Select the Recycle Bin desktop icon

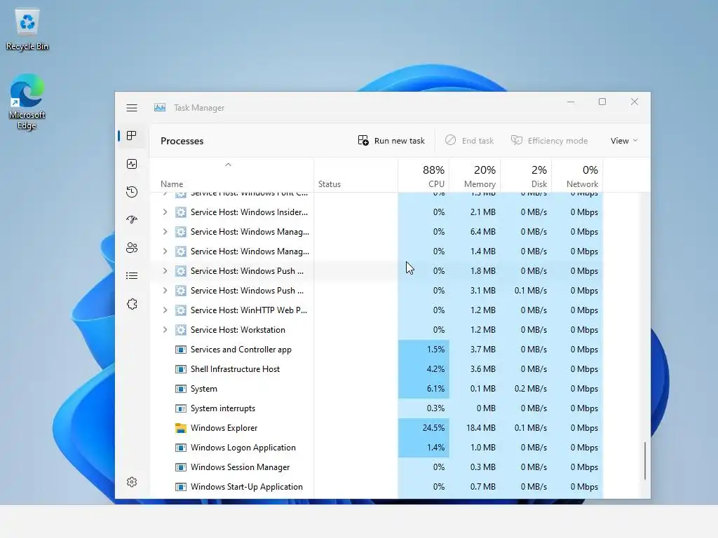(27, 29)
